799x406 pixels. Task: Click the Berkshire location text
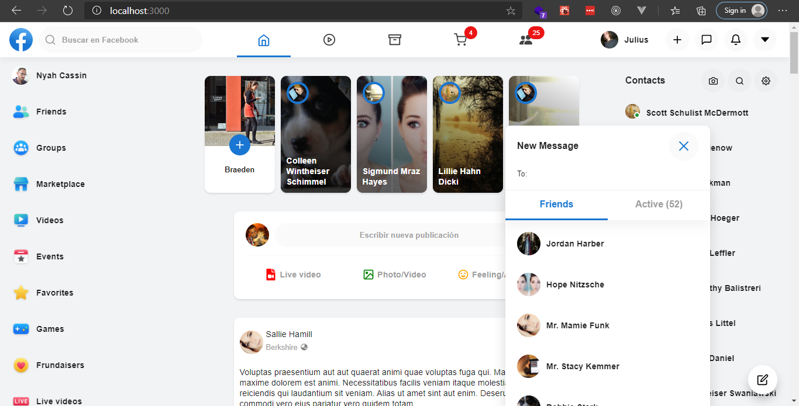pos(282,347)
